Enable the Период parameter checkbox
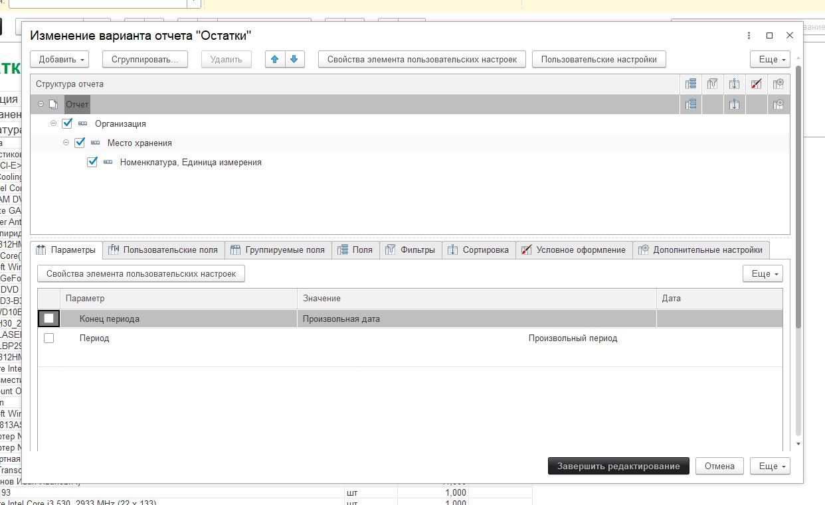This screenshot has width=825, height=505. pos(48,338)
